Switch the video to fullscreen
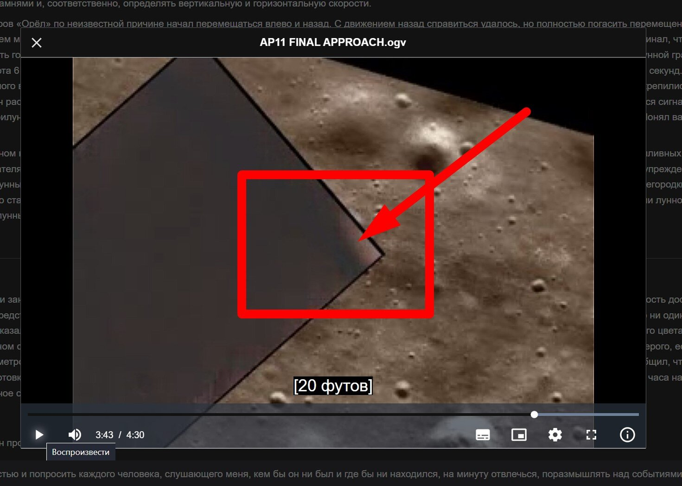Viewport: 682px width, 486px height. (591, 435)
